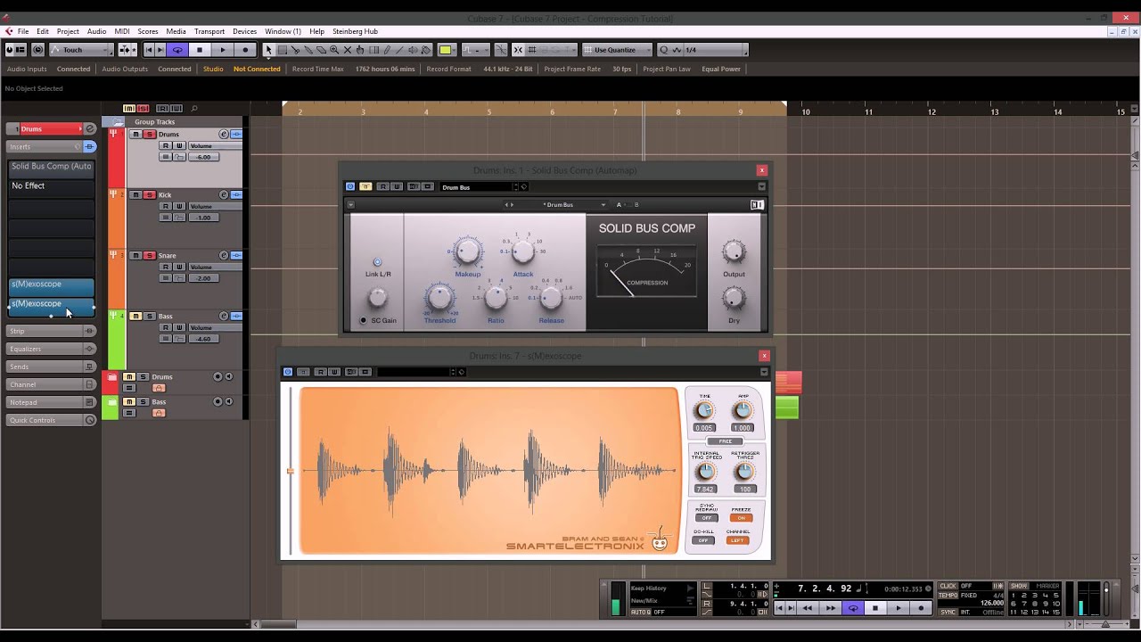Mute the Kick track
Image resolution: width=1141 pixels, height=642 pixels.
[135, 195]
